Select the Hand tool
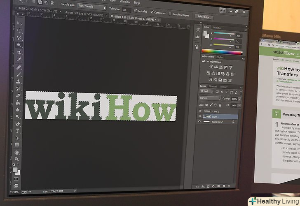 point(17,153)
